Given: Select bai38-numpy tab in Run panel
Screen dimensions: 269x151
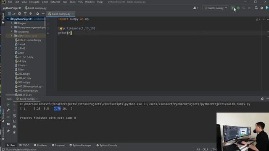Looking at the screenshot, I should coord(26,99).
